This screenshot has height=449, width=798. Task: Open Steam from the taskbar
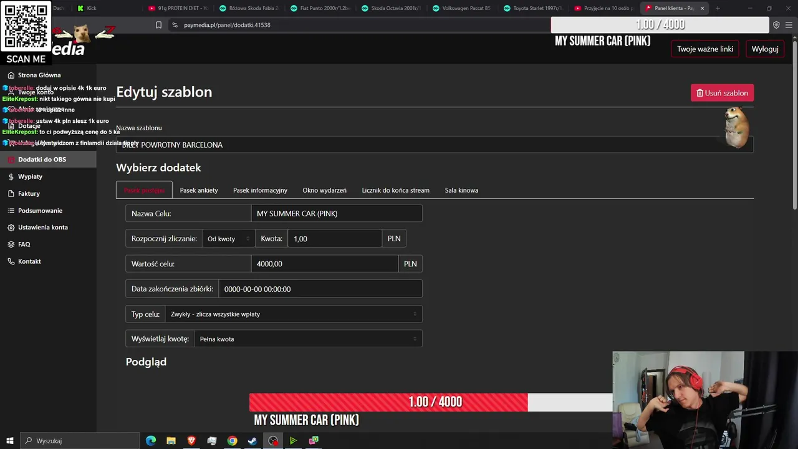252,441
